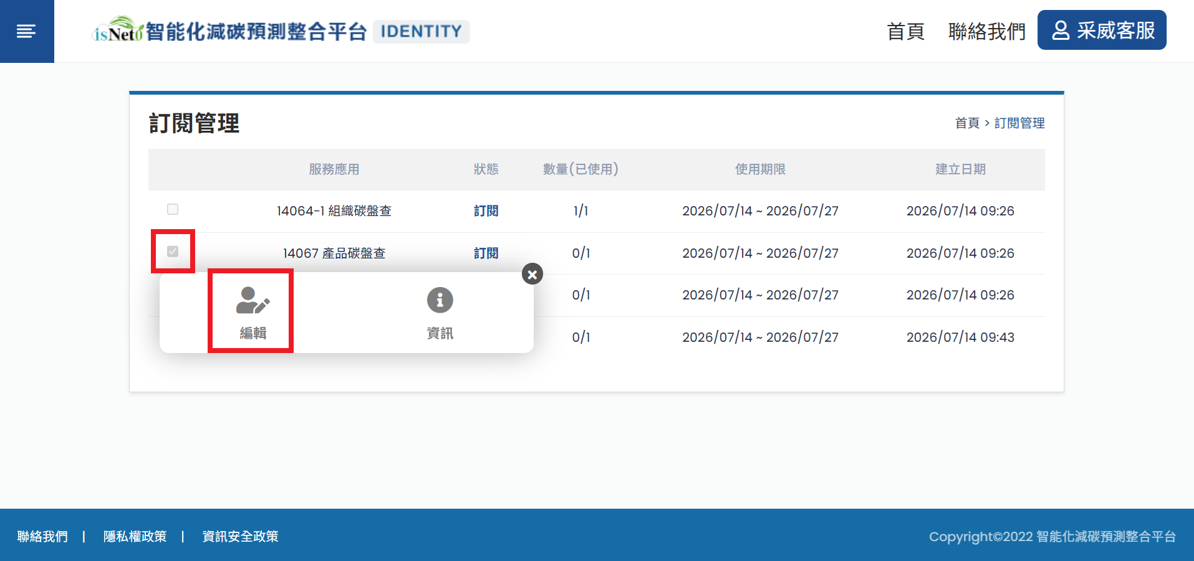Click the 狀態 column header
The height and width of the screenshot is (561, 1194).
[486, 169]
